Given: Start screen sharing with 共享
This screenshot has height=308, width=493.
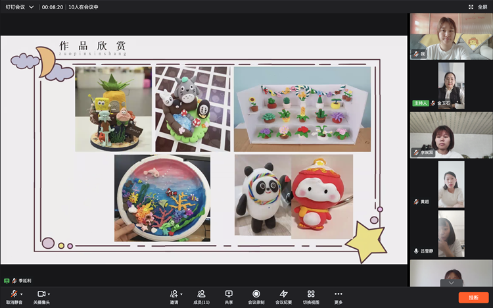Looking at the screenshot, I should 229,297.
